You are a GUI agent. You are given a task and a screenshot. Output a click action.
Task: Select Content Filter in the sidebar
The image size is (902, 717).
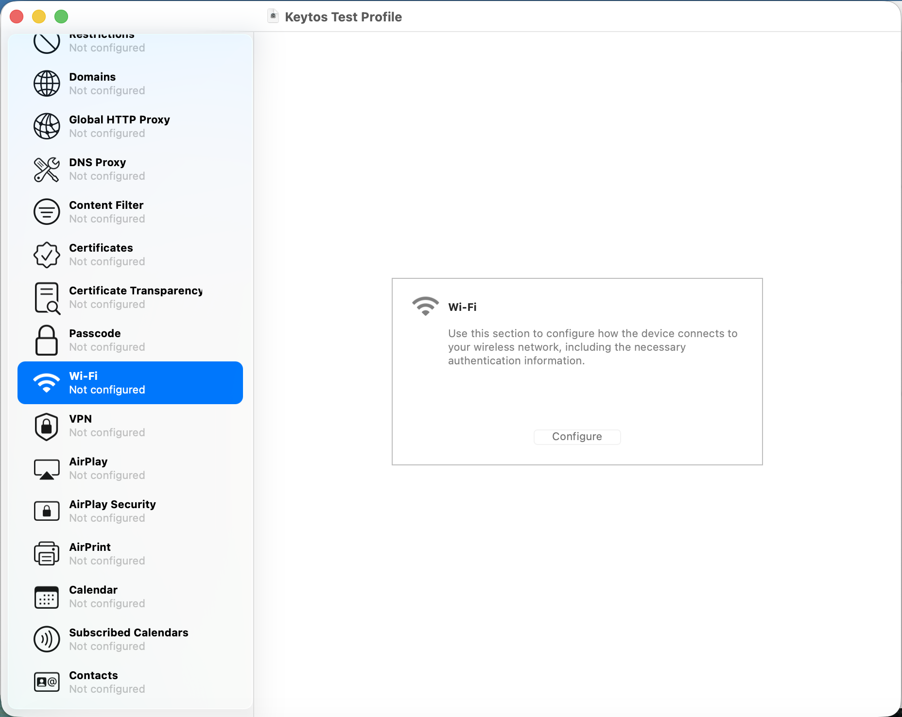coord(106,205)
